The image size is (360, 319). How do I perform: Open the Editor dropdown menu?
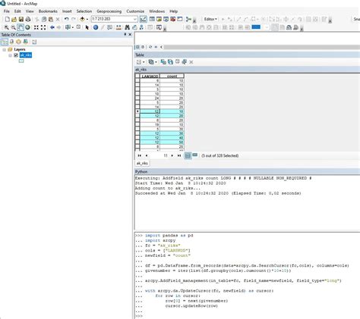tap(210, 19)
